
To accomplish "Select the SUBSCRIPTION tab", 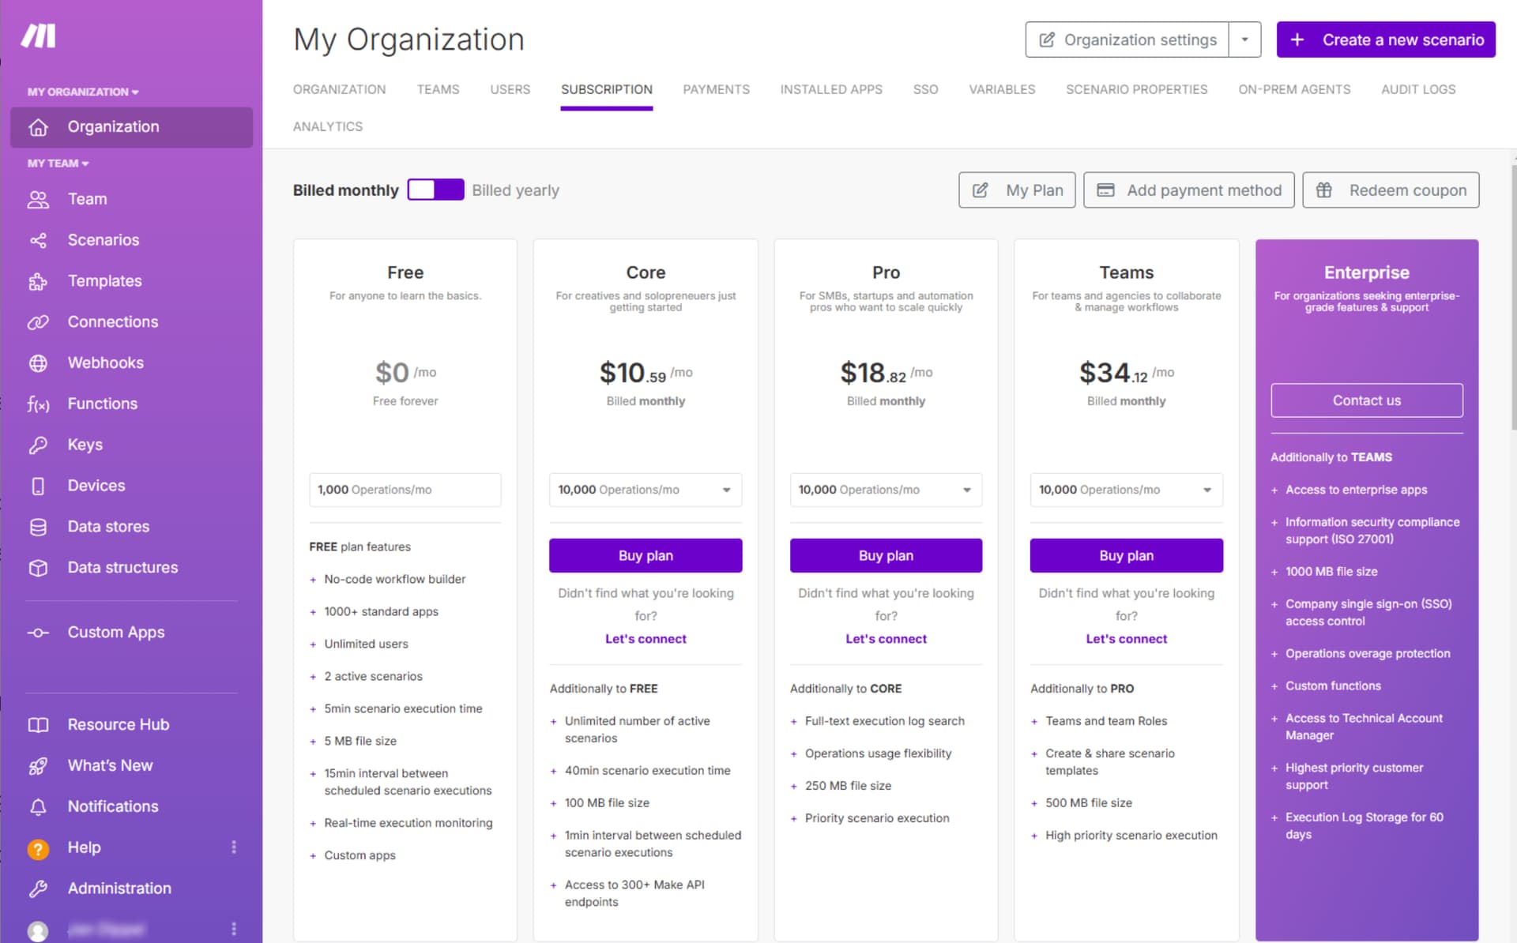I will point(607,89).
